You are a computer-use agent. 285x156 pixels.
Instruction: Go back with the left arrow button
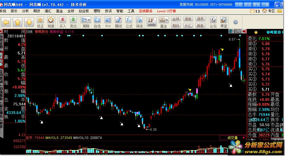tap(6, 22)
